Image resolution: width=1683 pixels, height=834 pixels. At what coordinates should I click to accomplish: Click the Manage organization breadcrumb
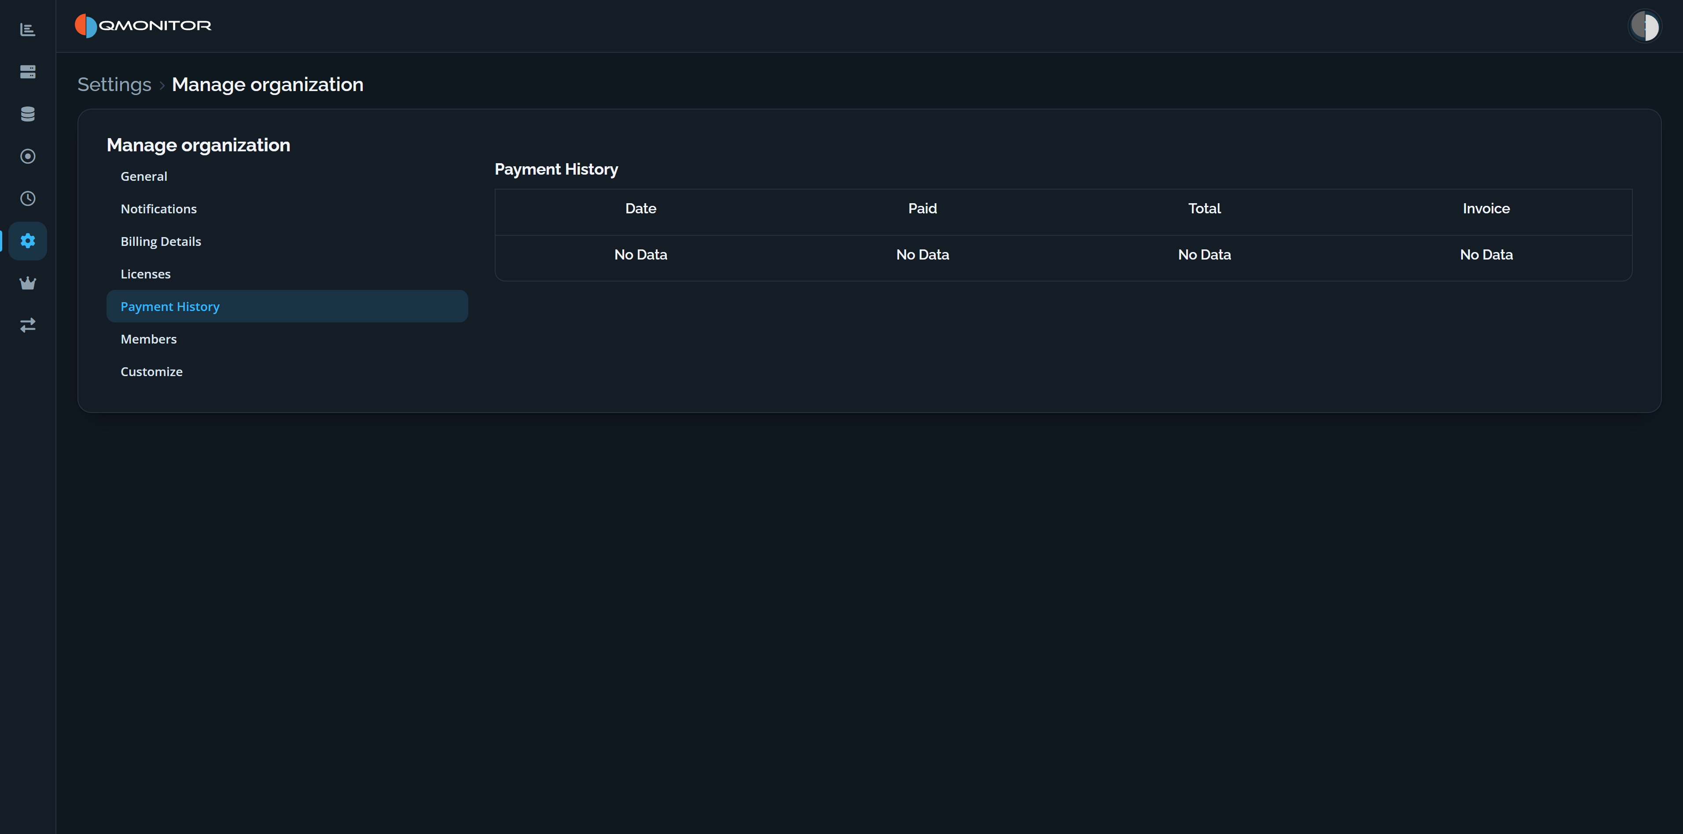267,85
